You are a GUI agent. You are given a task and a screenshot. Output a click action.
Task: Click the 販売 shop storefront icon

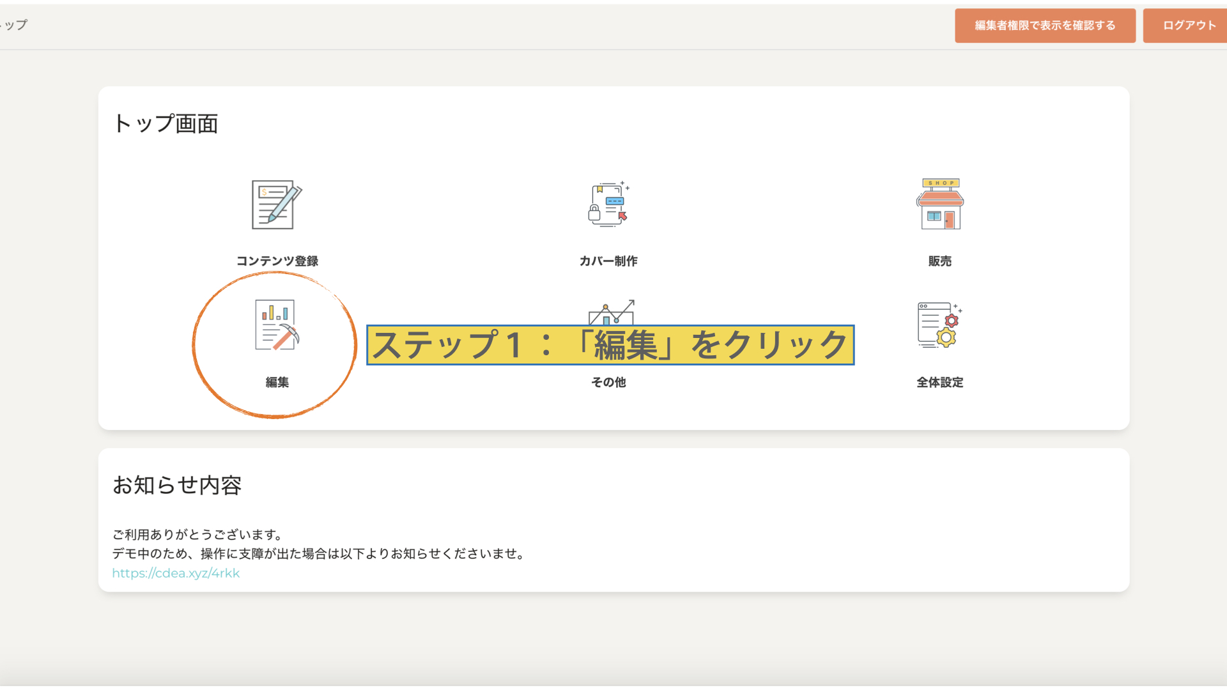939,204
